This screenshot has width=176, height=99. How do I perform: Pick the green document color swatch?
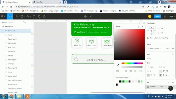tap(123, 81)
